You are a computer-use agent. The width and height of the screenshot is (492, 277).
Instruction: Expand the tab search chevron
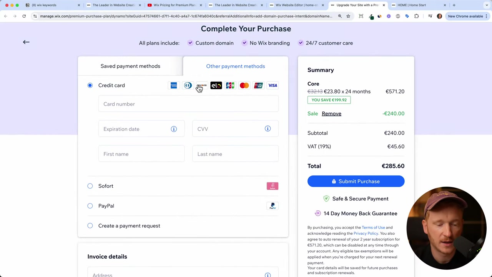coord(487,5)
